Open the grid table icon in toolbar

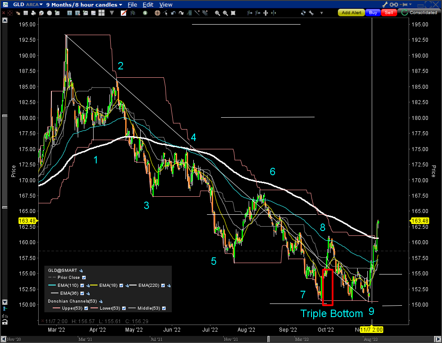pos(25,13)
